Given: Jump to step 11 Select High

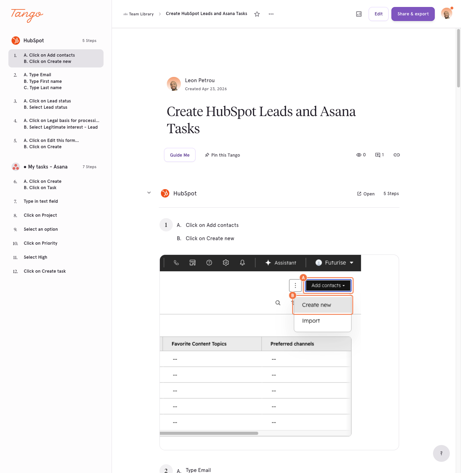Looking at the screenshot, I should coord(56,257).
